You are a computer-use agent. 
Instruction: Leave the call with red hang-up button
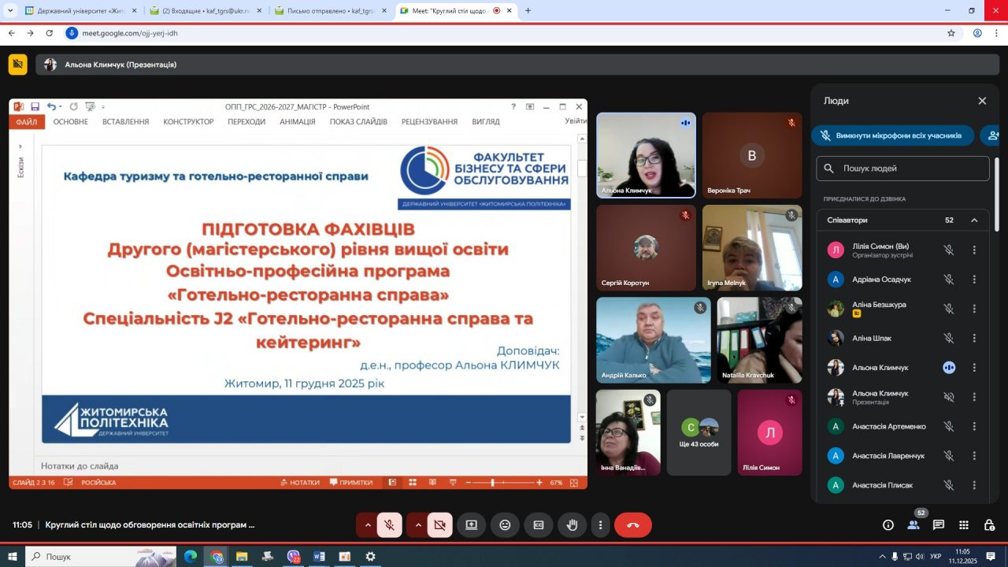coord(632,525)
